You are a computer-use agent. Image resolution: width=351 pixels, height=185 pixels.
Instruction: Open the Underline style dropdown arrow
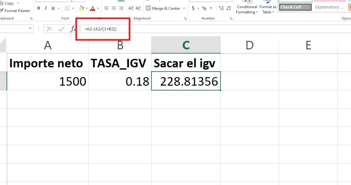click(59, 8)
